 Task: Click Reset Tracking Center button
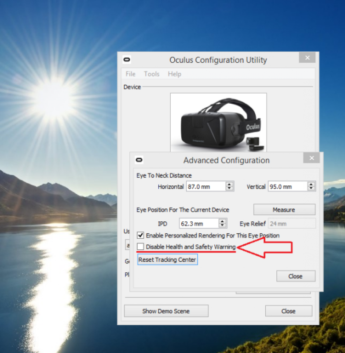tap(168, 259)
